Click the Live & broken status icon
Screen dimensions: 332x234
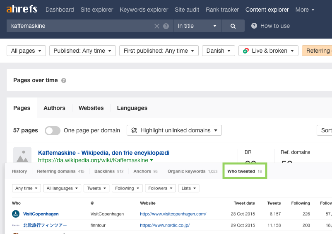[x=246, y=51]
